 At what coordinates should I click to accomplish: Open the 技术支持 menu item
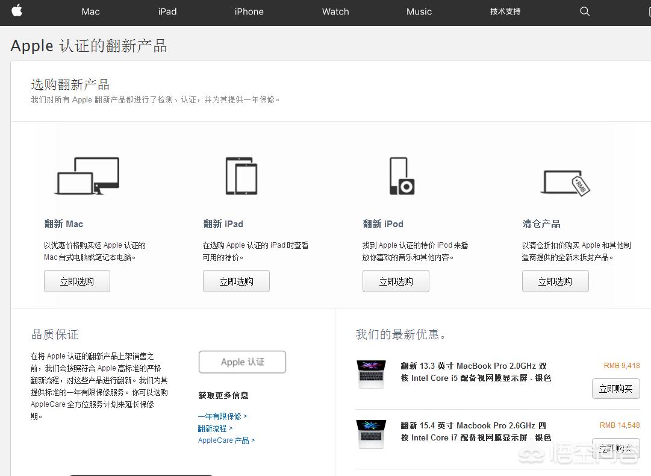[505, 11]
